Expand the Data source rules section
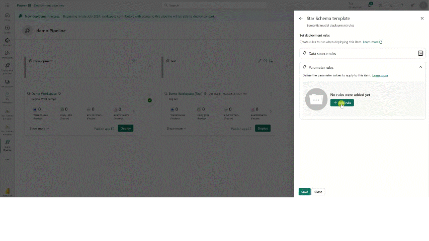The height and width of the screenshot is (241, 429). coord(420,53)
